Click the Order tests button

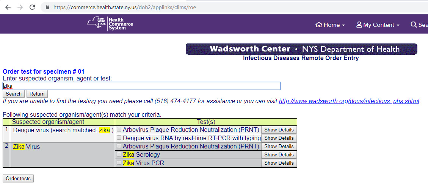18,179
